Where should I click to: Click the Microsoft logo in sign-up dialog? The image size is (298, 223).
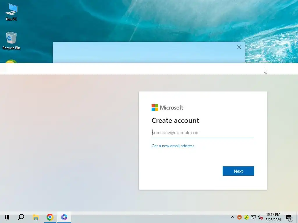coord(167,107)
